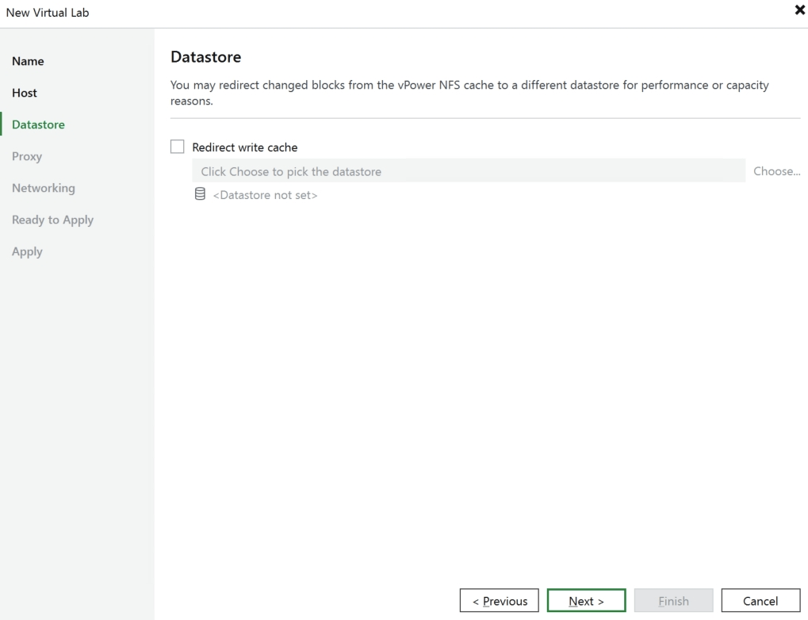The image size is (808, 620).
Task: Click the datastore path input field
Action: click(x=469, y=171)
